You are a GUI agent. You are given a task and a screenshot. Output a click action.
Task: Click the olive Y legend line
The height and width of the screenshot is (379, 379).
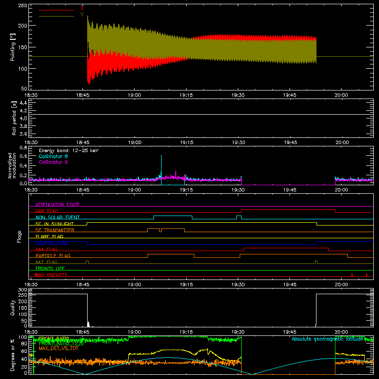click(x=56, y=16)
